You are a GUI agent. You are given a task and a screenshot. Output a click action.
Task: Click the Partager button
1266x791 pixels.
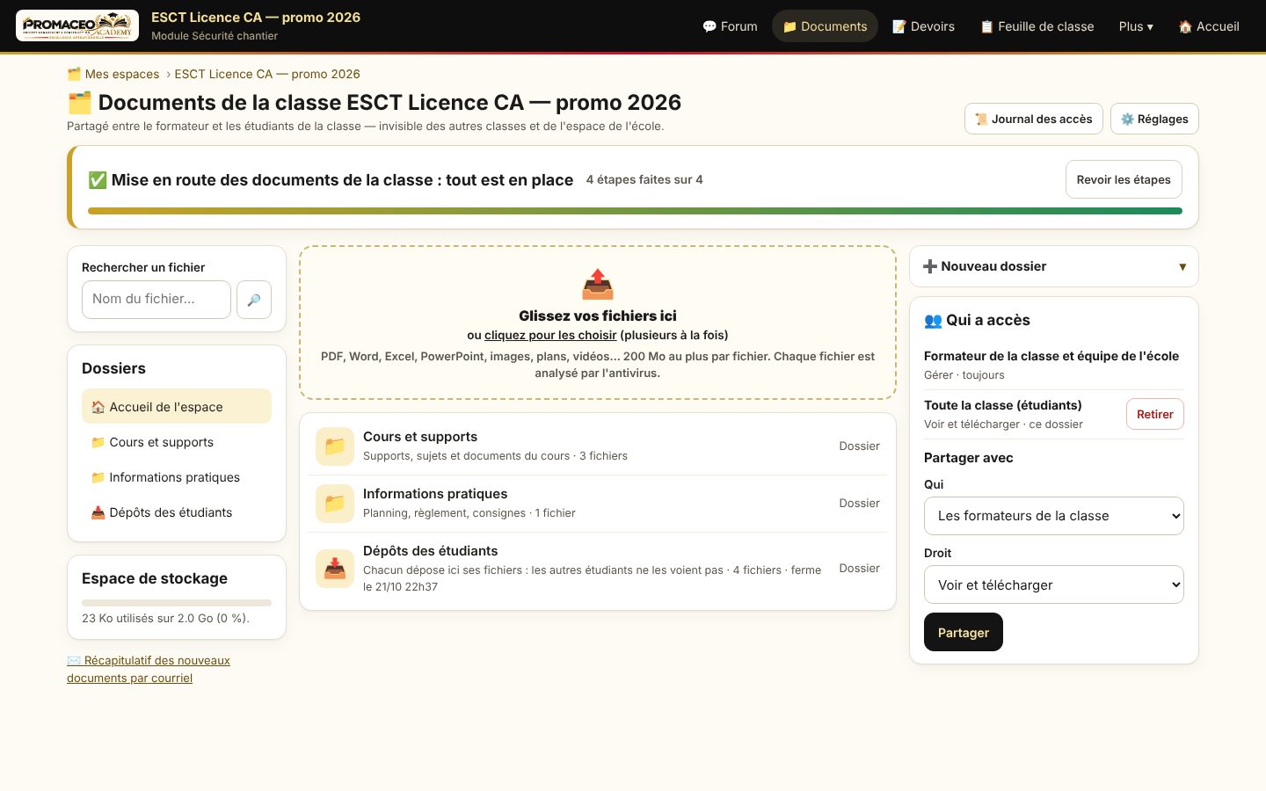pos(964,632)
